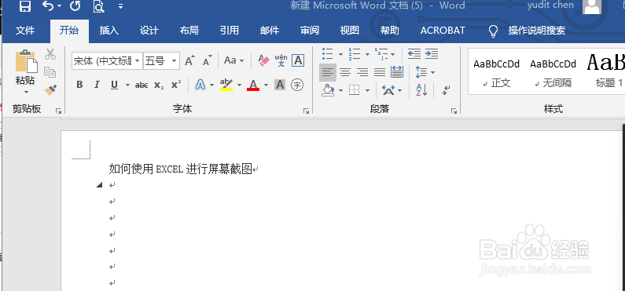Open highlight color dropdown arrow
Screen dimensions: 625x291
[x=239, y=85]
